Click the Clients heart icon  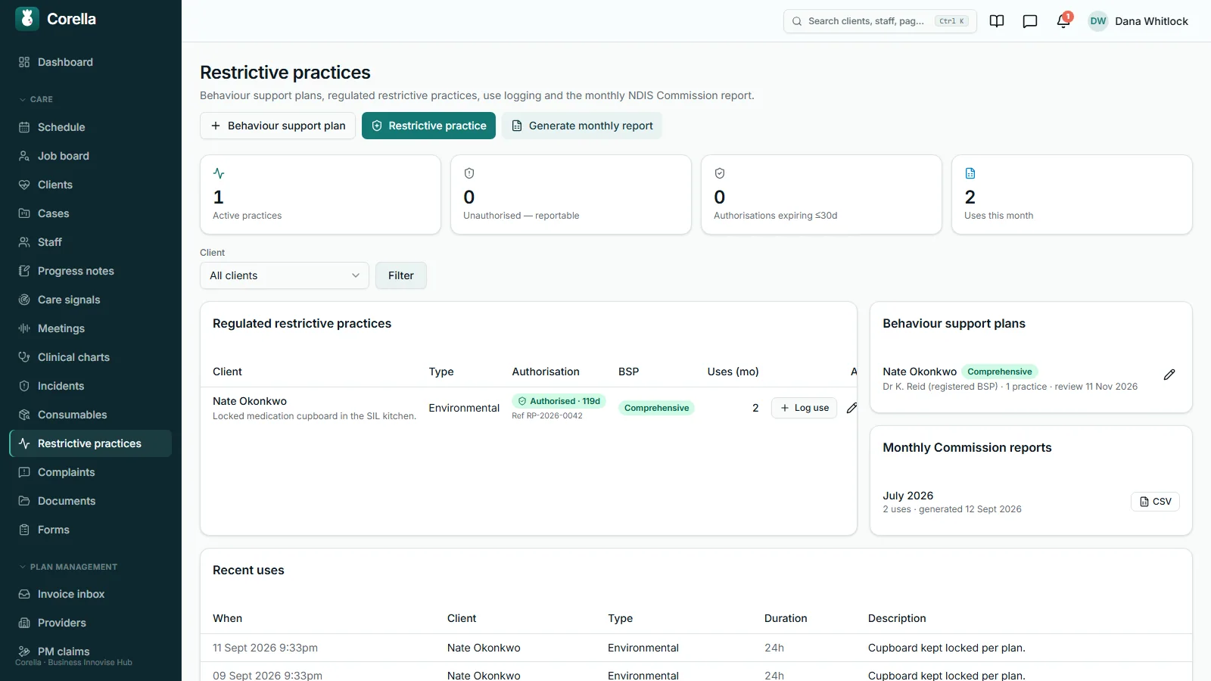[24, 185]
